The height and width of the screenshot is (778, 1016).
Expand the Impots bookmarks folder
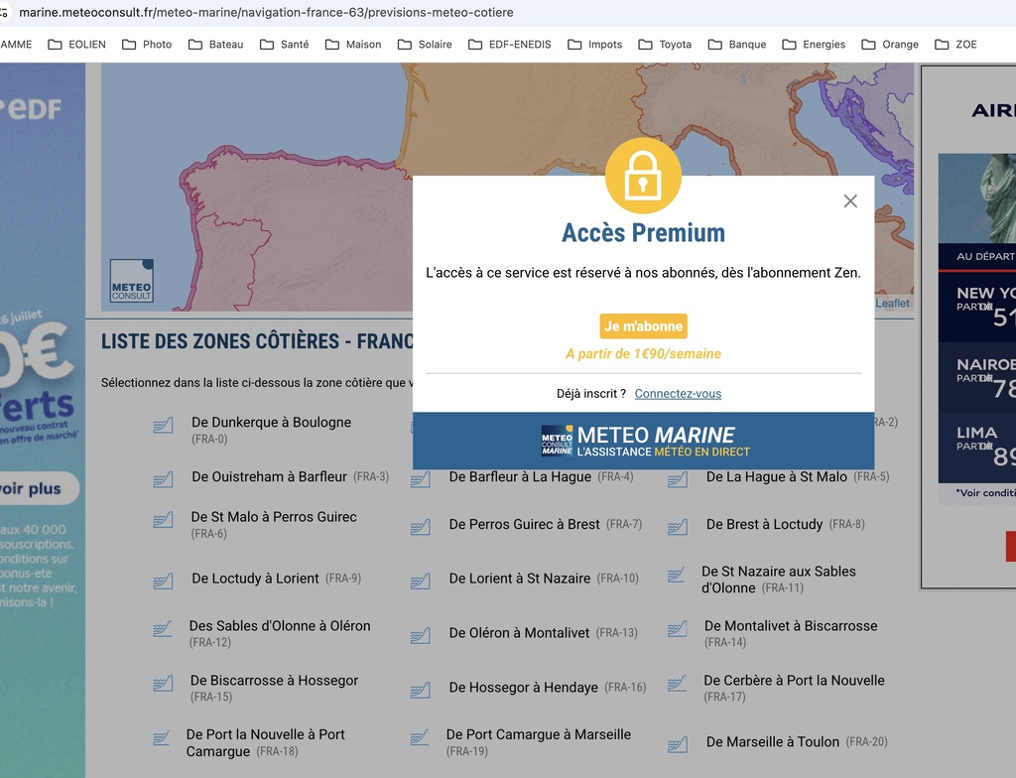[595, 44]
